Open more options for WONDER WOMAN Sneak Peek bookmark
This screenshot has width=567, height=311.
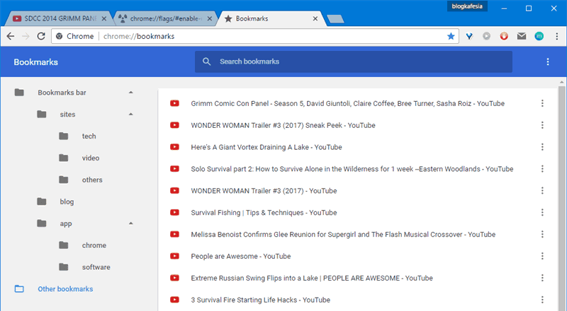click(542, 125)
